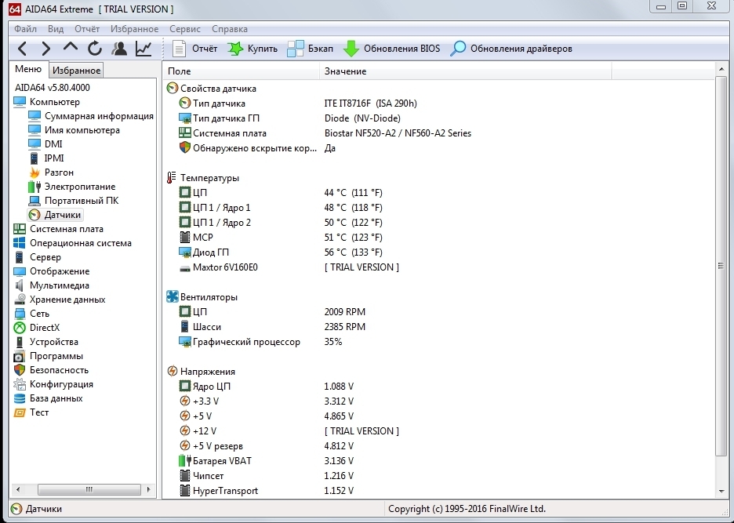The height and width of the screenshot is (523, 734).
Task: Click the Значение column header
Action: (x=345, y=71)
